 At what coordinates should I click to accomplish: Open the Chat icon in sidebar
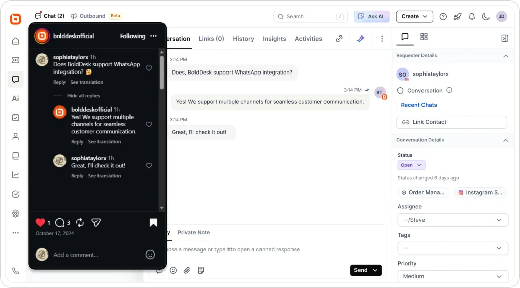(x=16, y=80)
